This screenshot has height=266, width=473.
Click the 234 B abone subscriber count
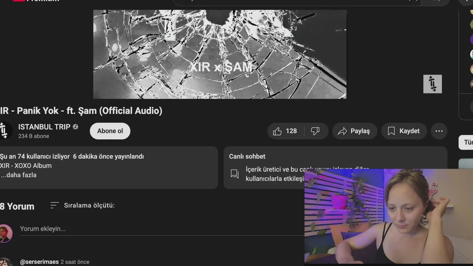tap(34, 136)
